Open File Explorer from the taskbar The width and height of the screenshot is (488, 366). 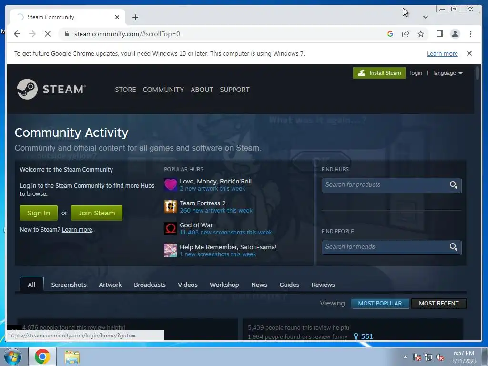click(x=72, y=356)
